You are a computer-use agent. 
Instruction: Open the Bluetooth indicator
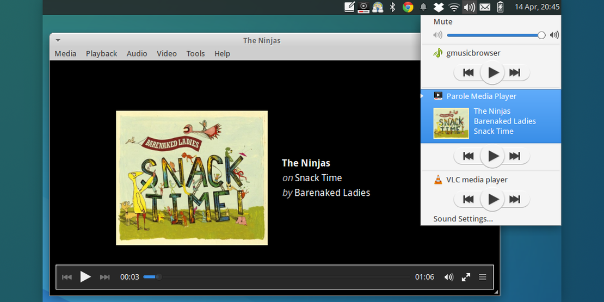point(392,7)
